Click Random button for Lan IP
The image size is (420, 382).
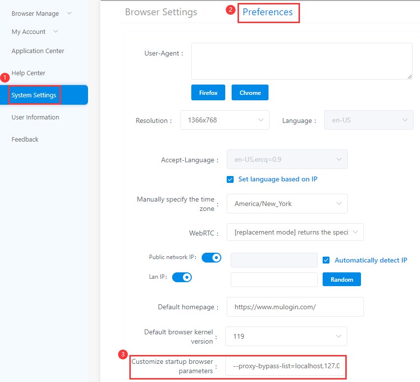342,279
